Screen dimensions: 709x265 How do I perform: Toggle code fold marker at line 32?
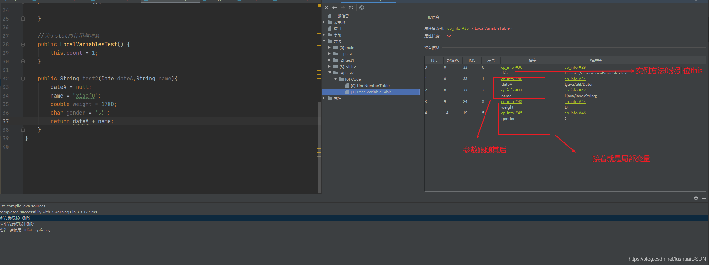pos(23,79)
